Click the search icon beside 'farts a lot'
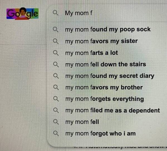Screen dimensions: 167x151 coord(56,52)
